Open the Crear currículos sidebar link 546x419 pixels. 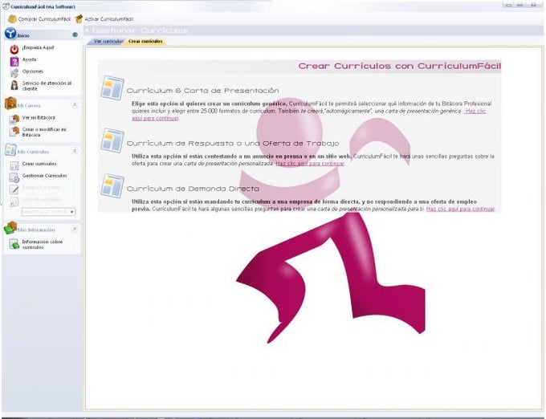click(x=39, y=164)
